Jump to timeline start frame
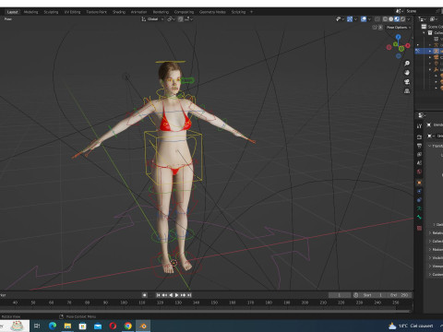This screenshot has height=332, width=443. point(158,295)
